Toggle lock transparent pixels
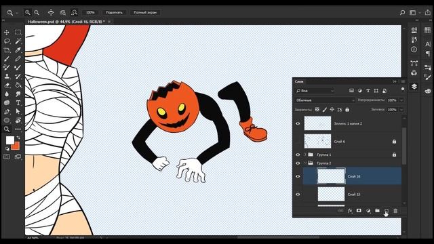This screenshot has width=434, height=244. point(317,110)
